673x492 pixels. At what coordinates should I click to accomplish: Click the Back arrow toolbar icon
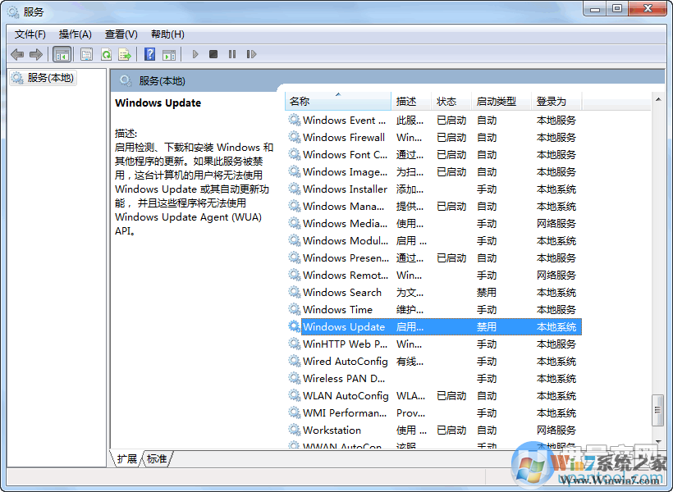(x=17, y=54)
